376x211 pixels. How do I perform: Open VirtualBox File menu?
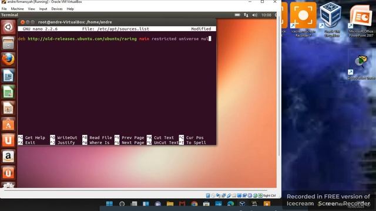coord(4,9)
